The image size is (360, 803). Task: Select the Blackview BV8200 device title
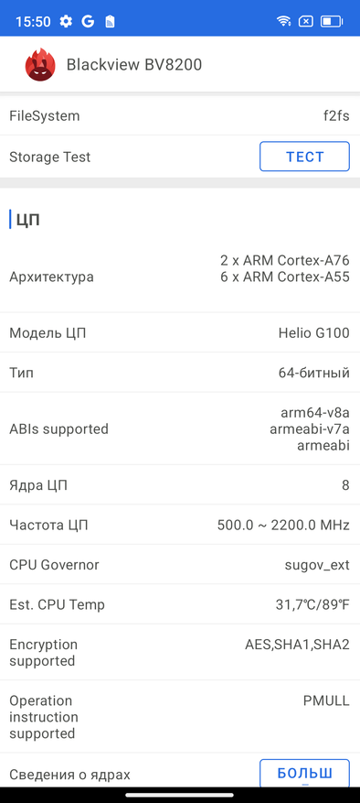[134, 64]
